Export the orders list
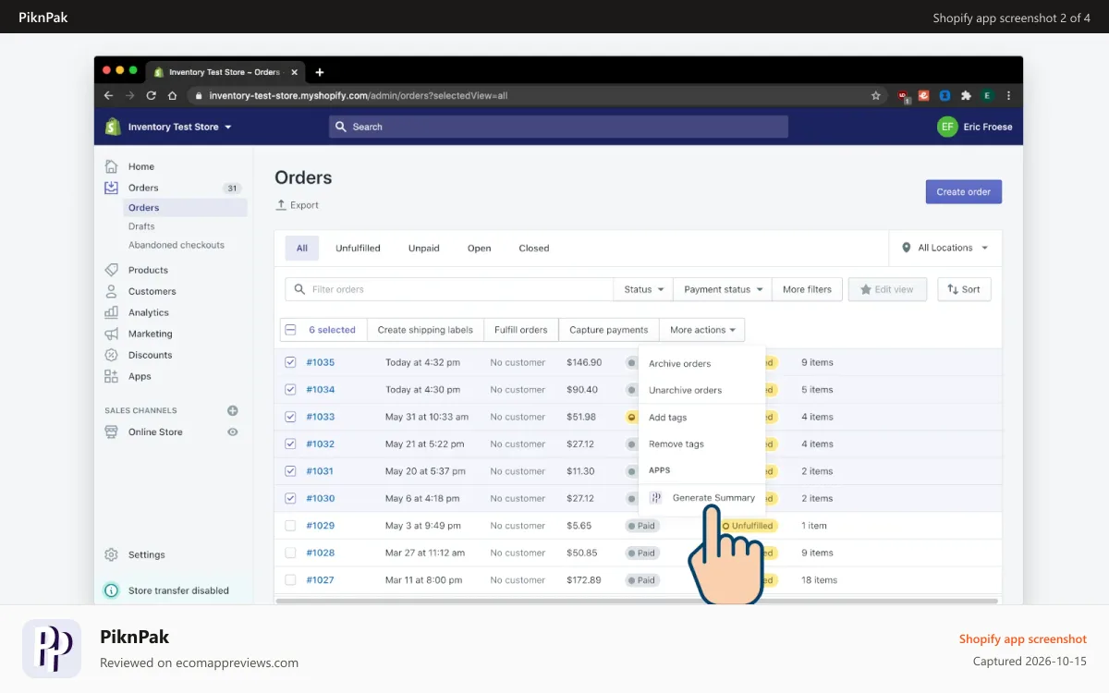Screen dimensions: 1109x693 tap(297, 205)
